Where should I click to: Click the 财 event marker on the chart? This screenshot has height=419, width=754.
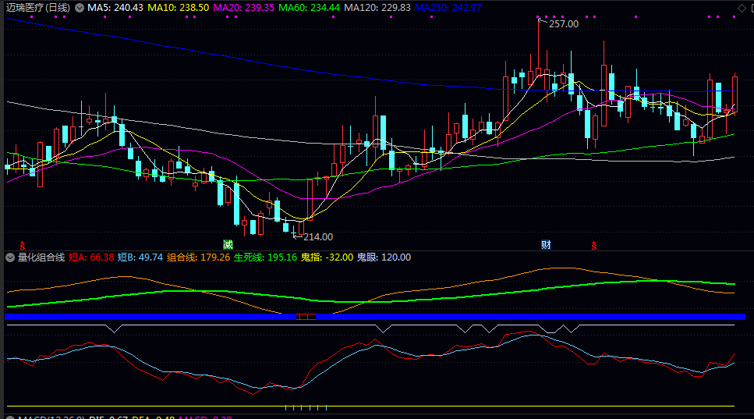pos(547,244)
